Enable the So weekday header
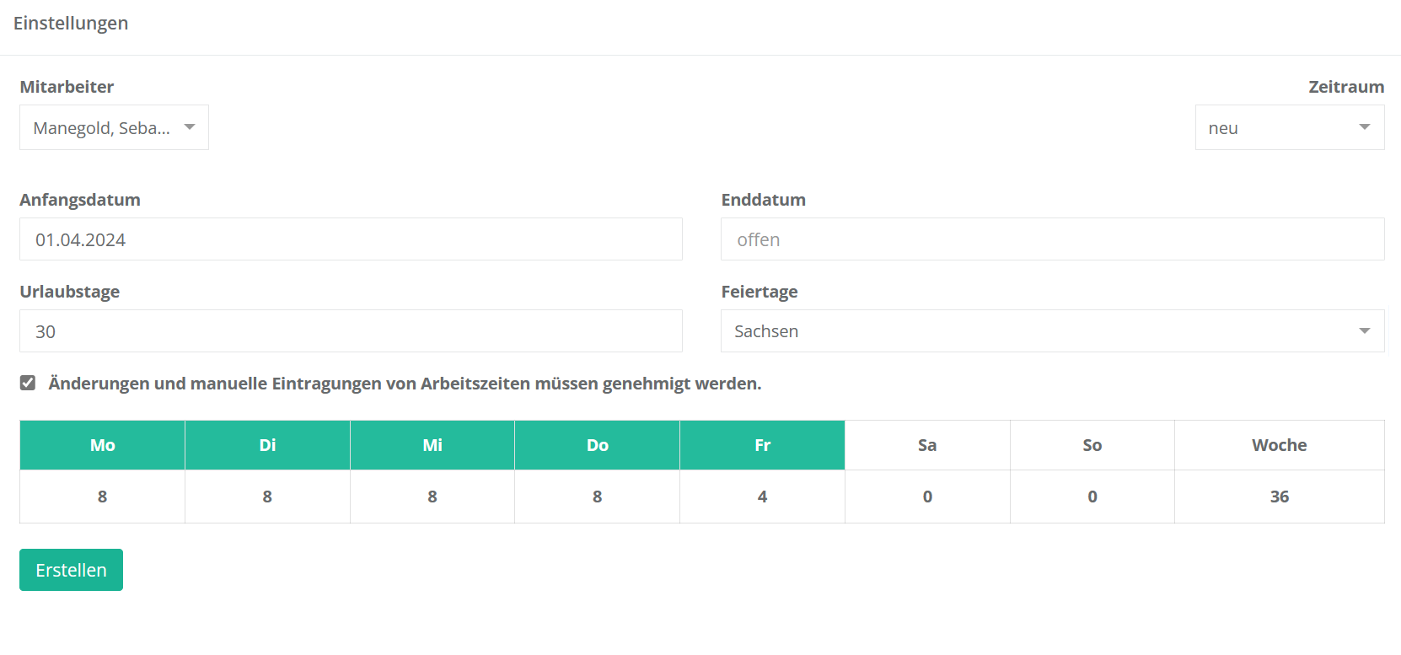 pos(1092,445)
